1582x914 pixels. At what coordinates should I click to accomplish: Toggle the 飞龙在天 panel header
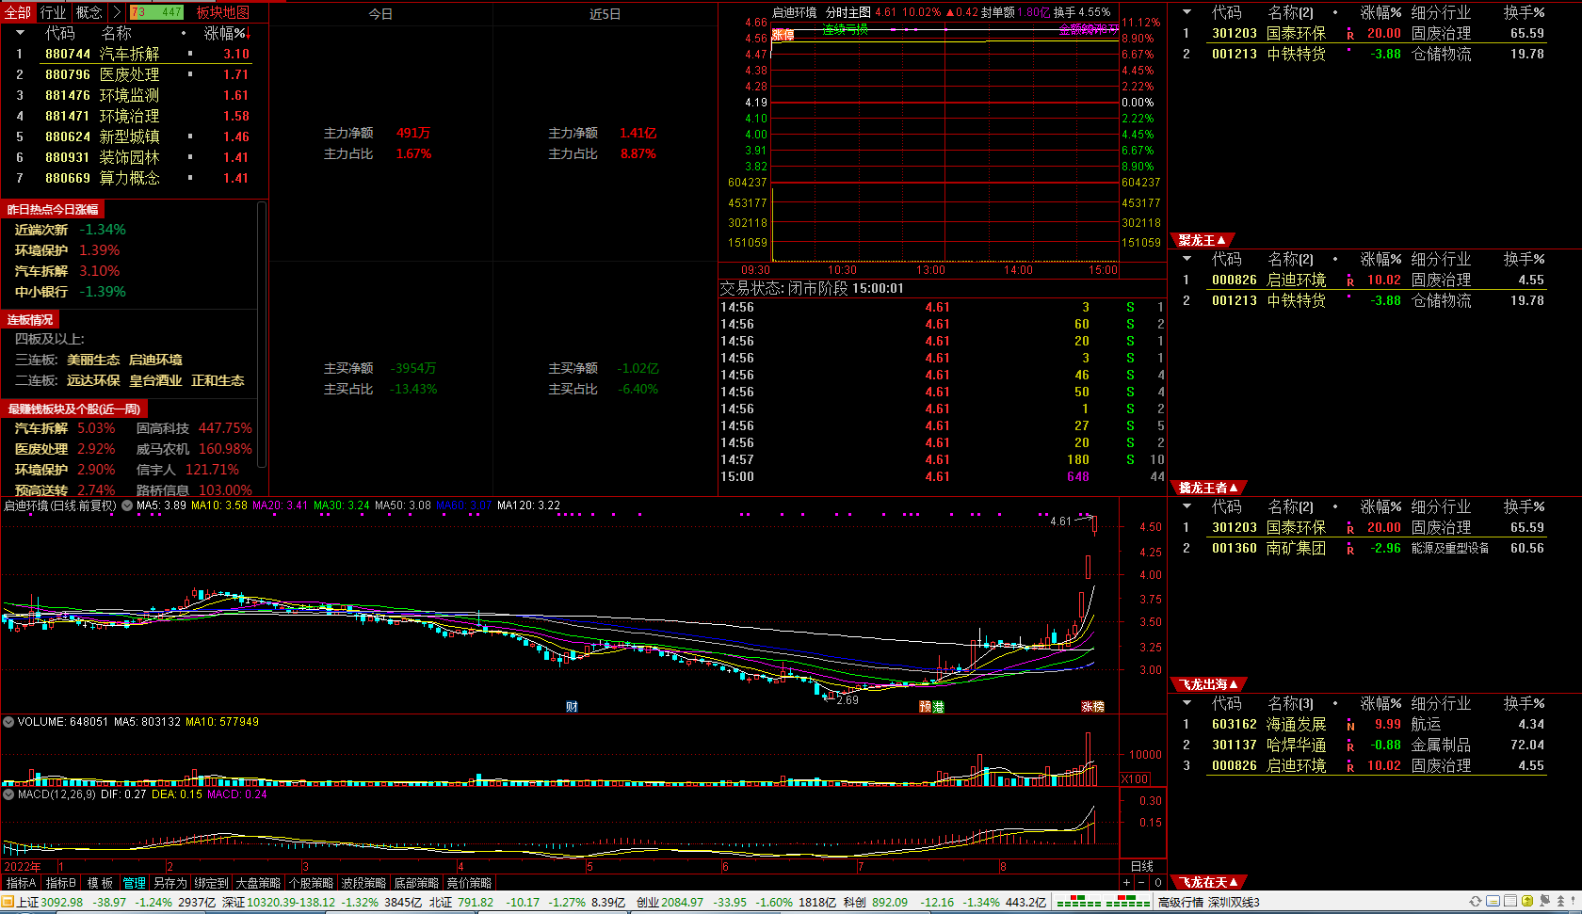pyautogui.click(x=1208, y=882)
